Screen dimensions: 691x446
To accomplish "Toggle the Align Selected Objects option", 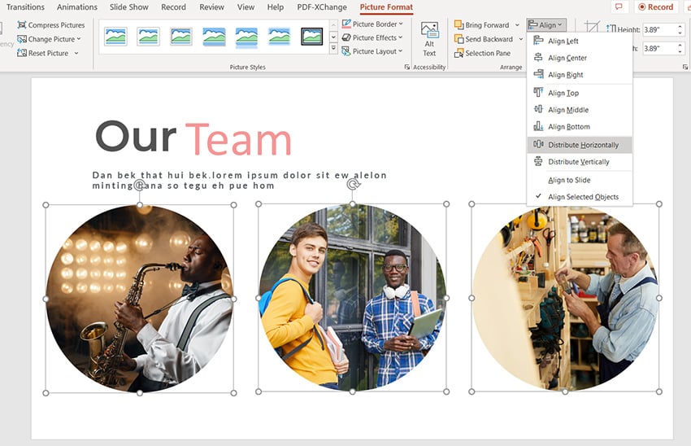I will (x=582, y=197).
